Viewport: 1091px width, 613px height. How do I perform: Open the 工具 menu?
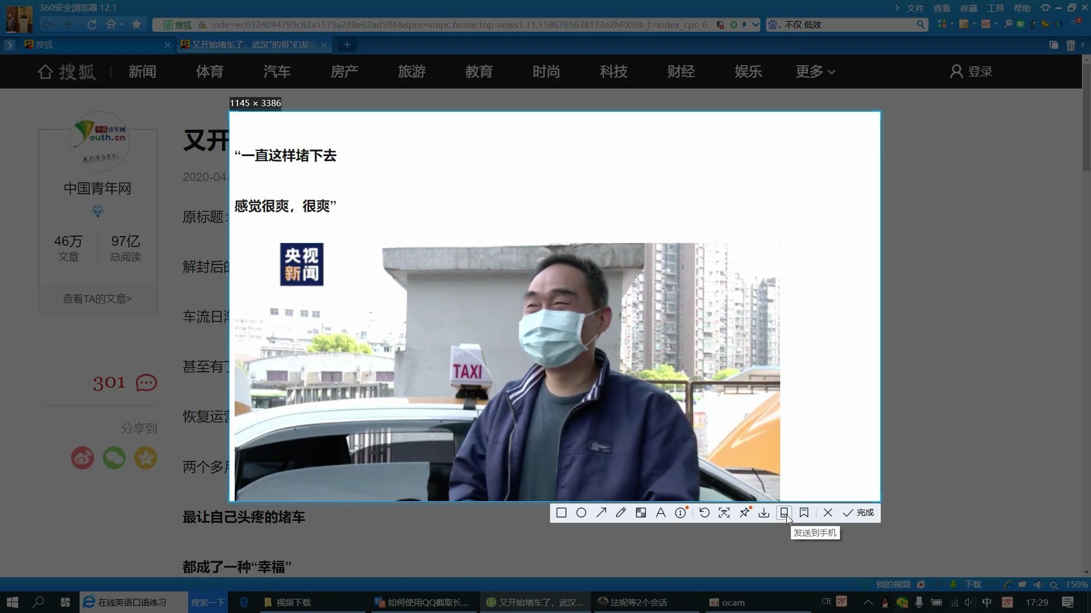point(995,8)
